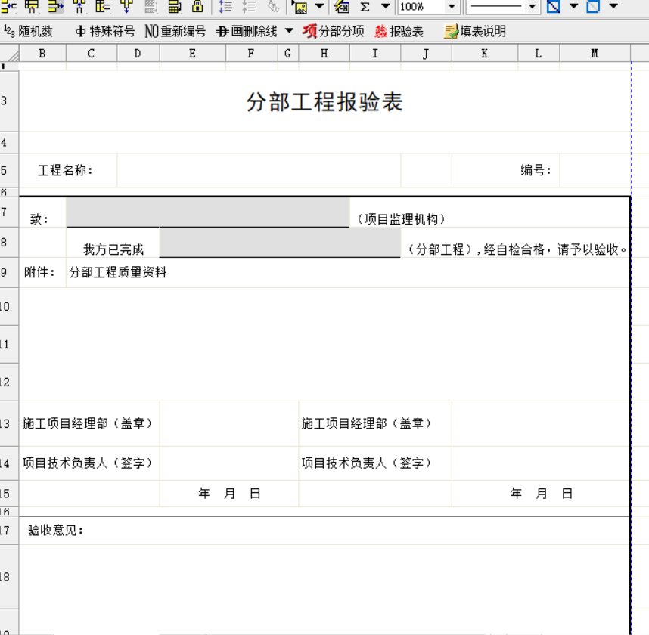Select row 13 header
The image size is (649, 635).
click(x=6, y=423)
